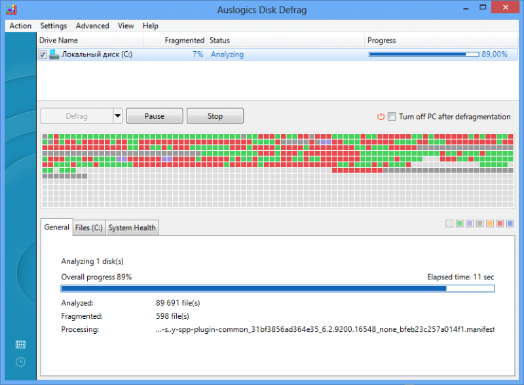The width and height of the screenshot is (524, 385).
Task: Click the Analyzing status text
Action: click(x=227, y=54)
